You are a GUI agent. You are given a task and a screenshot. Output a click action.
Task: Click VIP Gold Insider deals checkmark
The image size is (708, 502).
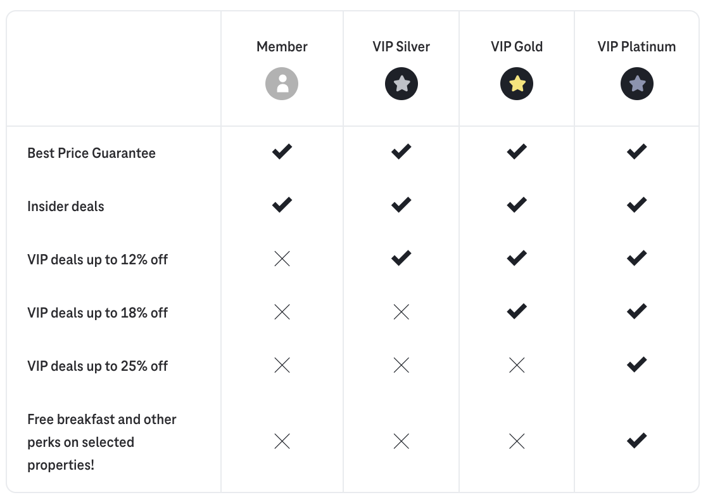point(517,205)
